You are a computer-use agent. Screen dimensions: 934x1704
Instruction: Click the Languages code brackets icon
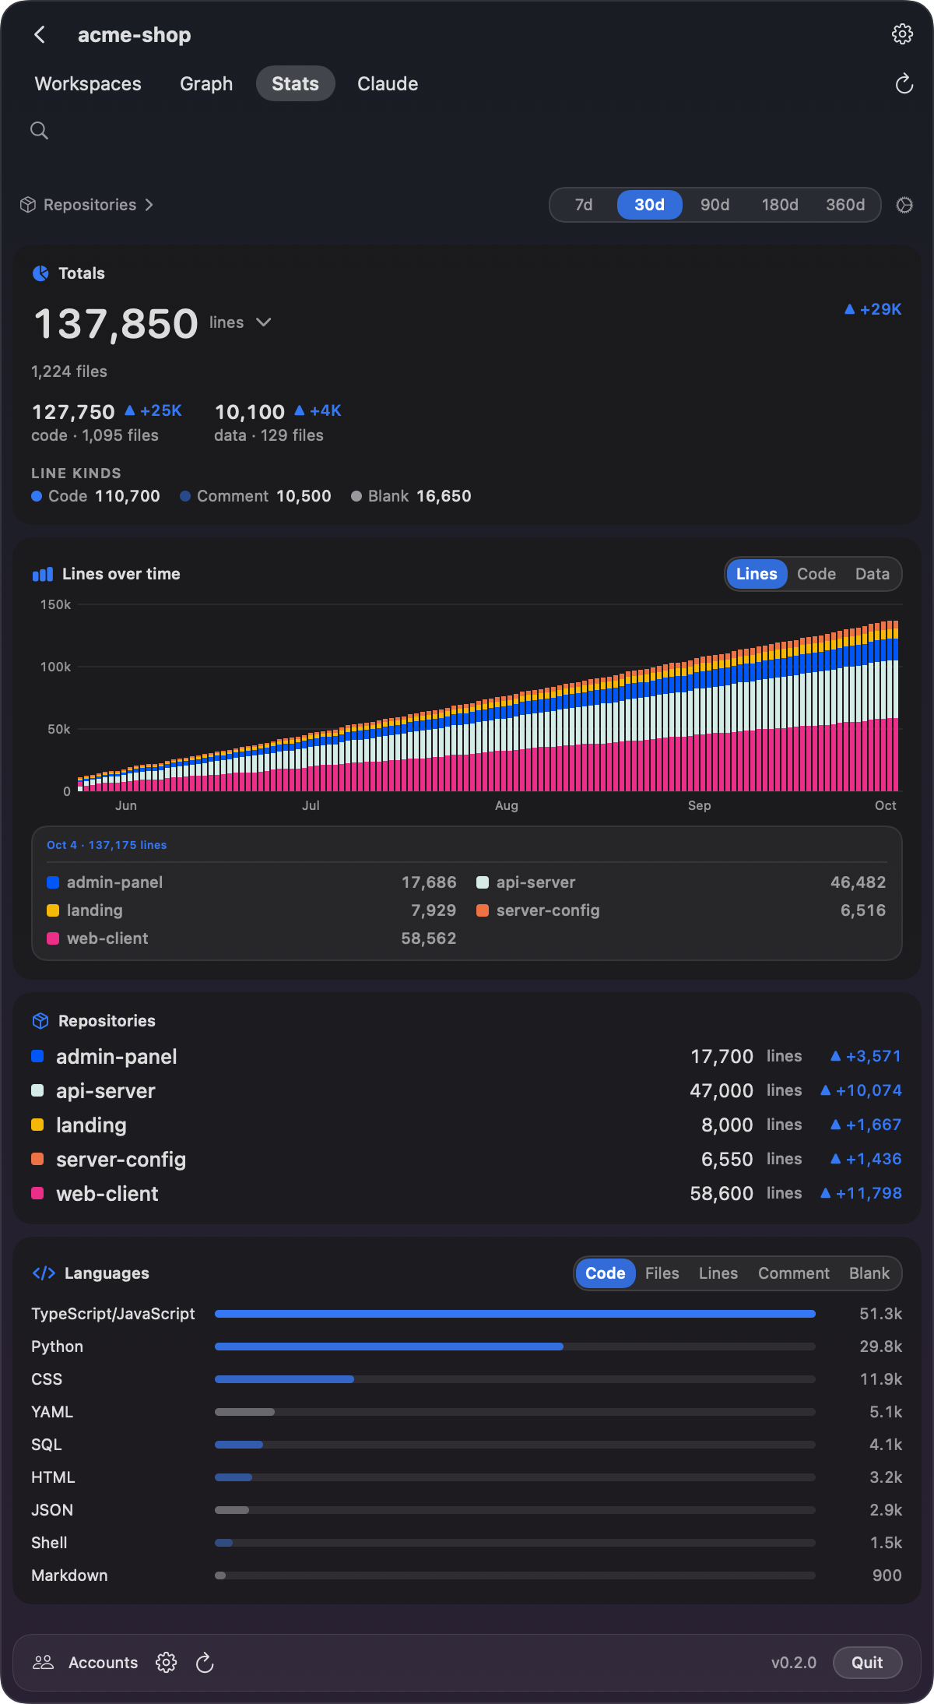(x=44, y=1273)
